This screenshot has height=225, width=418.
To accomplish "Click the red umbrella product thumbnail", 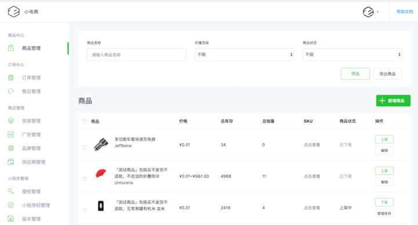I will pyautogui.click(x=101, y=173).
